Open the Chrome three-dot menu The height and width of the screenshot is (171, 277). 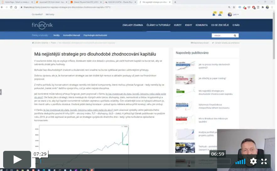(x=272, y=7)
